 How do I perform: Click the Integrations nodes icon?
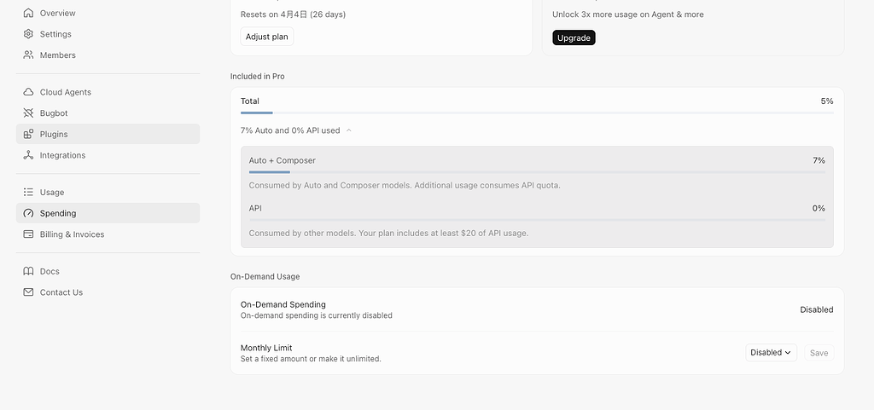tap(28, 155)
